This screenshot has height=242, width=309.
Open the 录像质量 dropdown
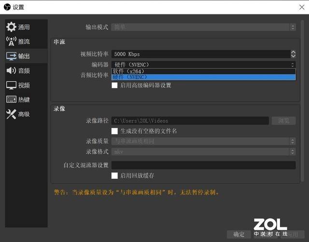click(x=203, y=141)
